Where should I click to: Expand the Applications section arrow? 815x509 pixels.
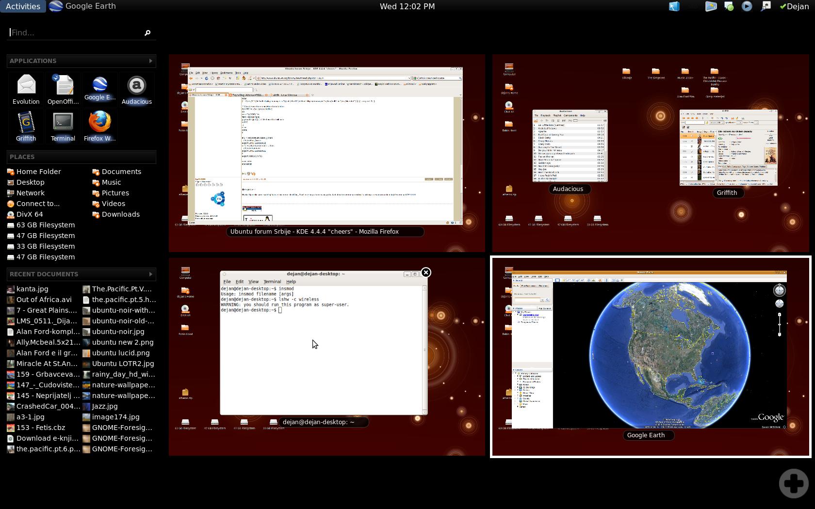150,61
